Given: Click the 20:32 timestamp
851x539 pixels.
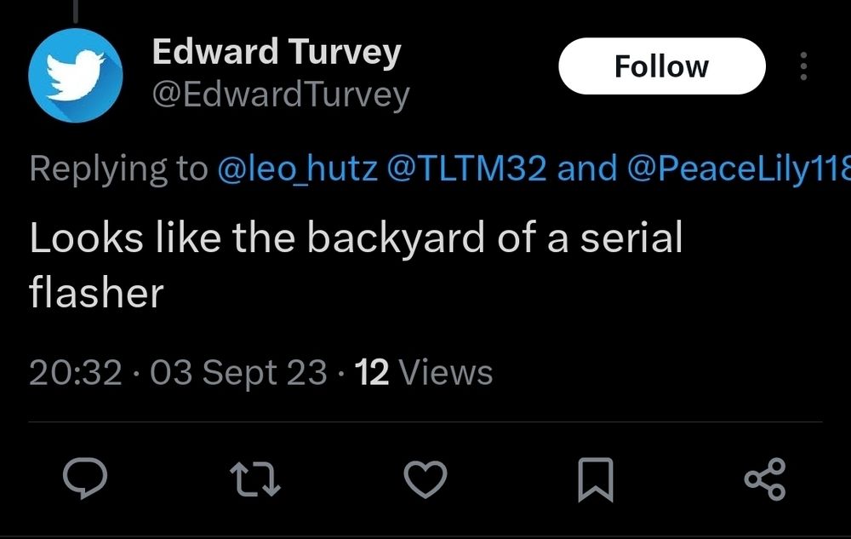Looking at the screenshot, I should tap(75, 372).
